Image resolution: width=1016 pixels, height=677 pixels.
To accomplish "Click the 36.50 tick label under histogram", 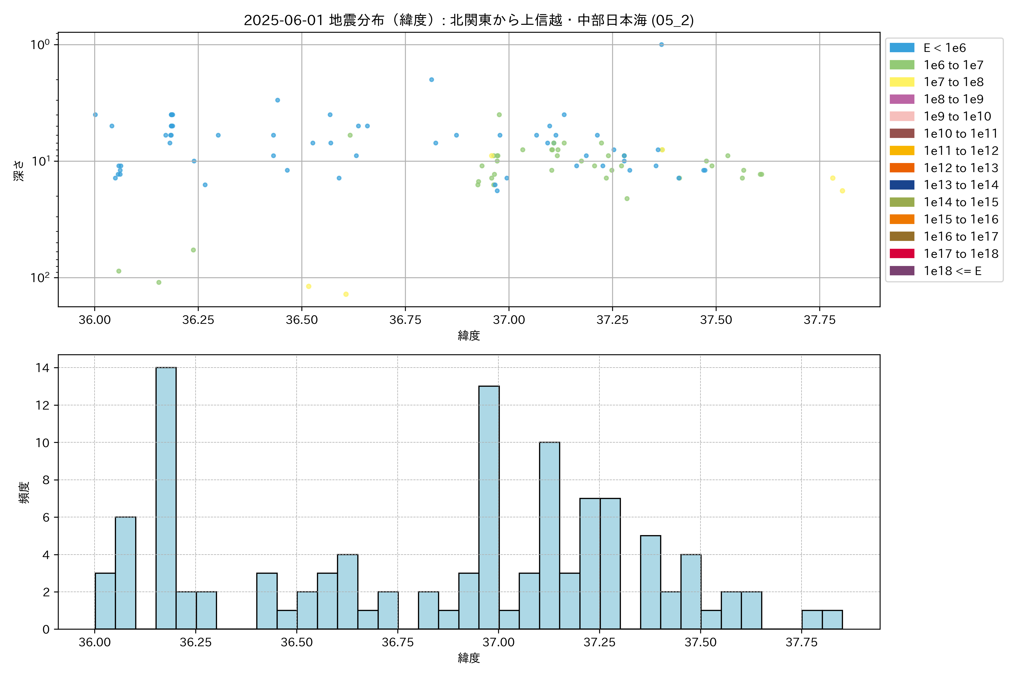I will coord(296,643).
